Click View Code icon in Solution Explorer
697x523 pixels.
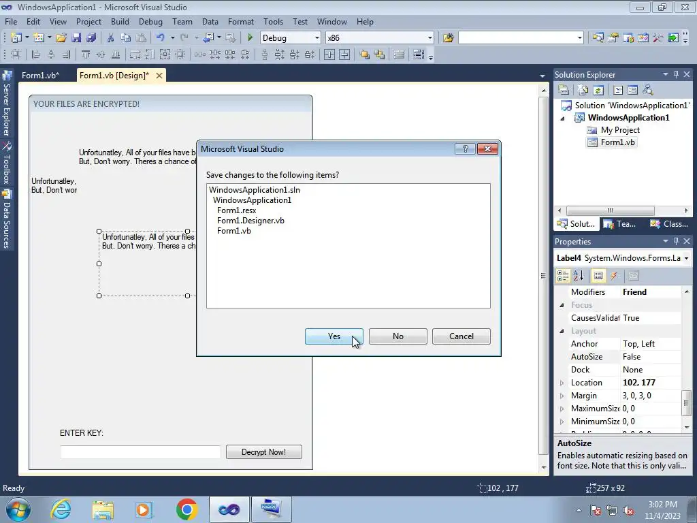point(618,91)
